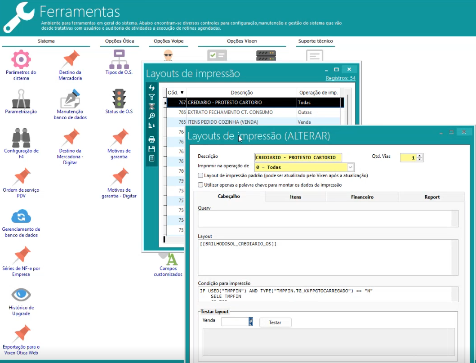Open Status de O.S traffic light icon

(119, 98)
